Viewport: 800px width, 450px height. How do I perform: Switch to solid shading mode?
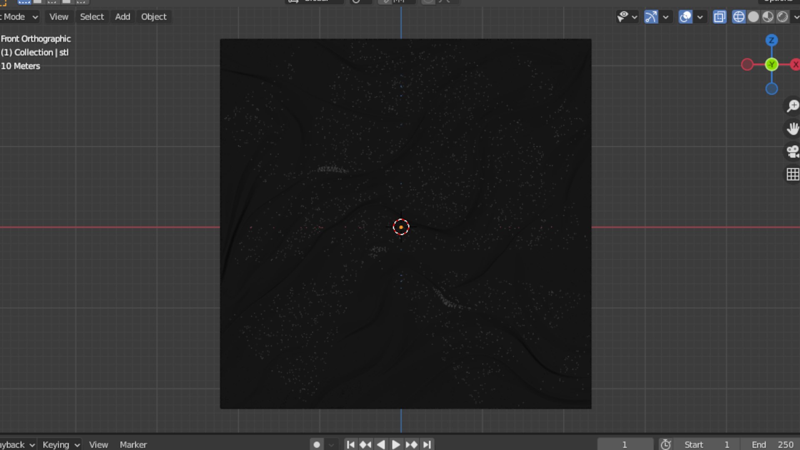[753, 17]
